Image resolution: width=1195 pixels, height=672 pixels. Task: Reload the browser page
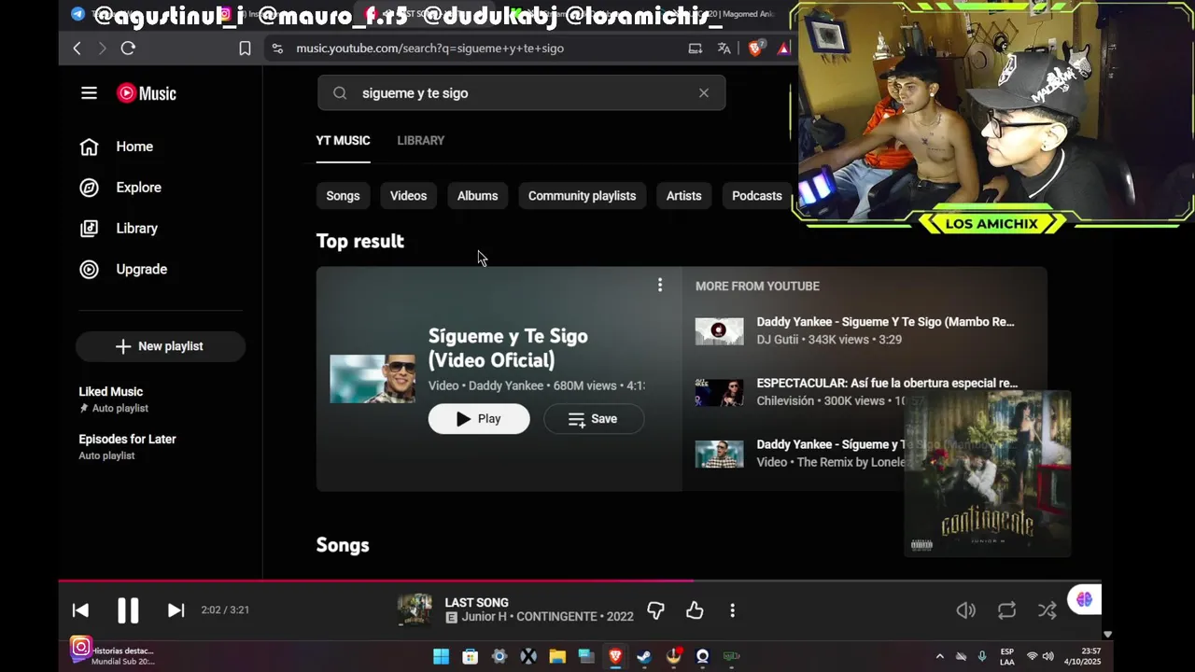pyautogui.click(x=128, y=49)
